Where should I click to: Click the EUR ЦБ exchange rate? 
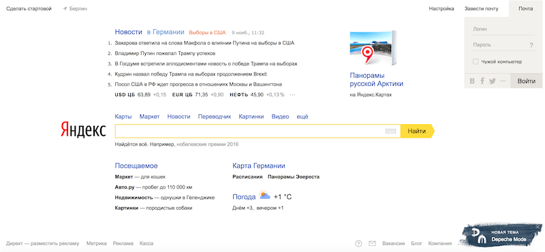198,95
